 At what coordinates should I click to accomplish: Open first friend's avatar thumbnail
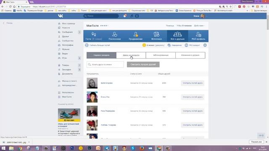coord(92,83)
